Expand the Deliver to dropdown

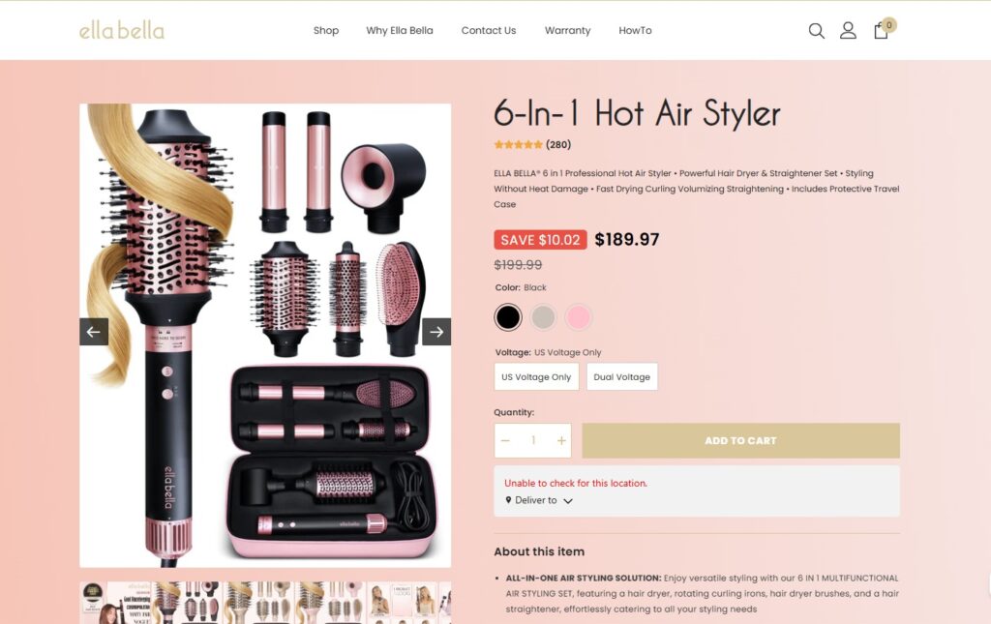coord(539,500)
